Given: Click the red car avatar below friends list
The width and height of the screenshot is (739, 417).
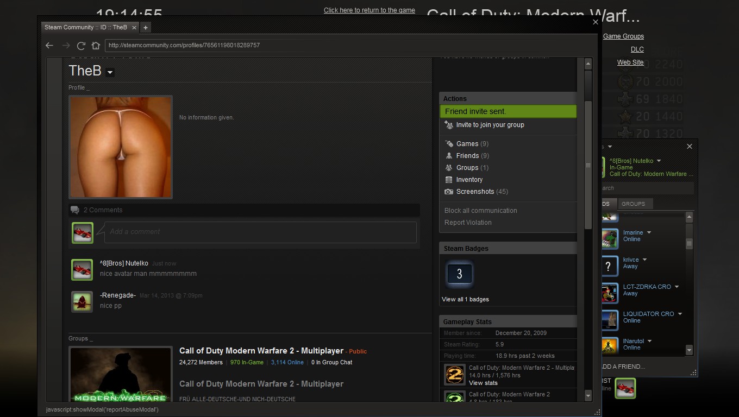Looking at the screenshot, I should coord(625,388).
